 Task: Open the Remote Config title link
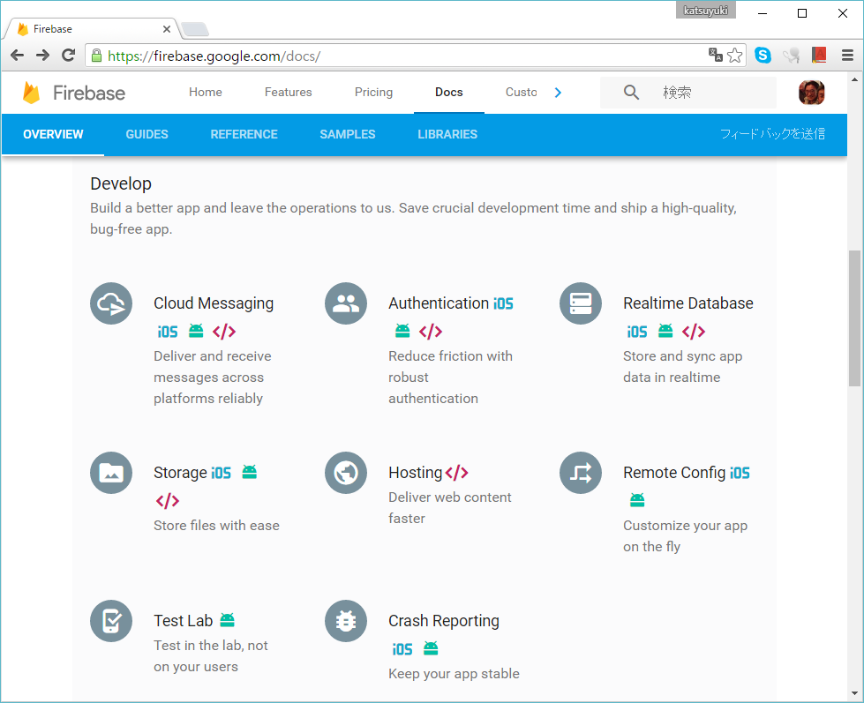(674, 473)
